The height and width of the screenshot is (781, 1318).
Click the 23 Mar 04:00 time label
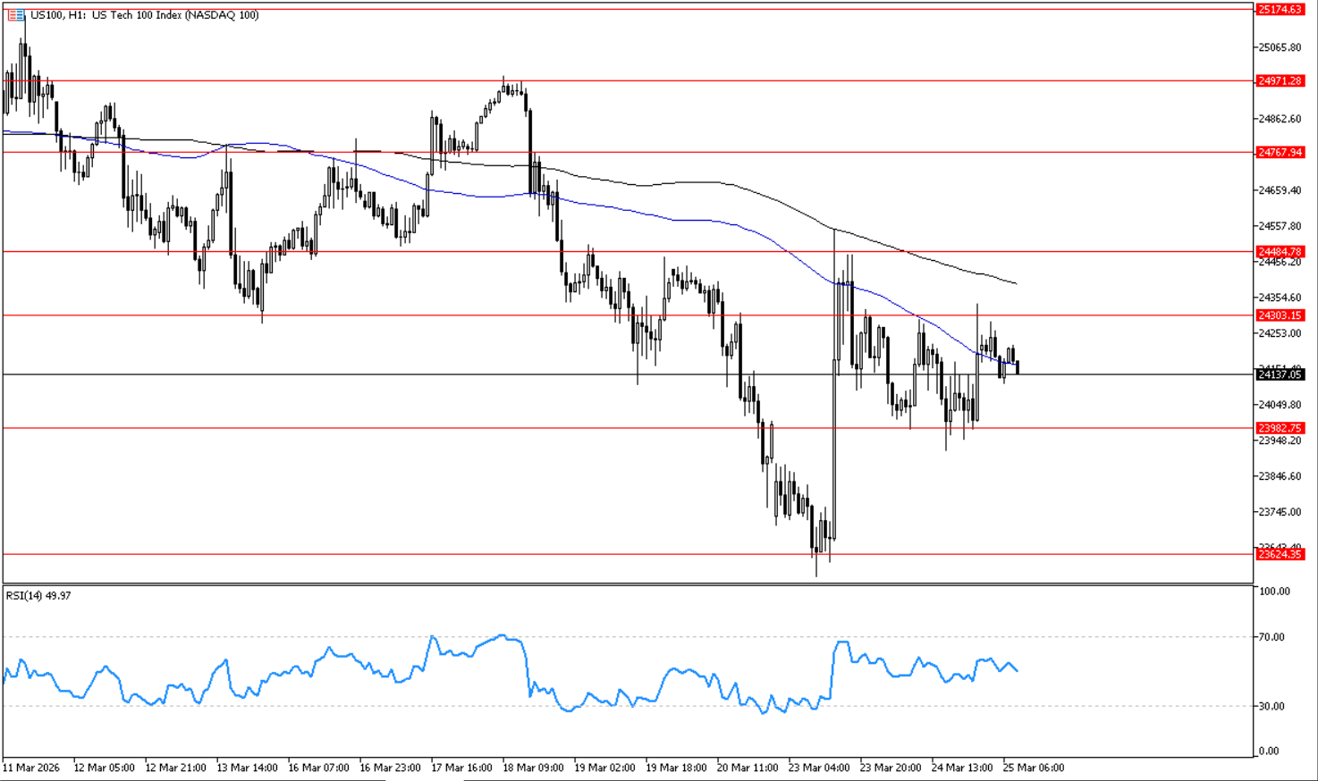(x=819, y=768)
